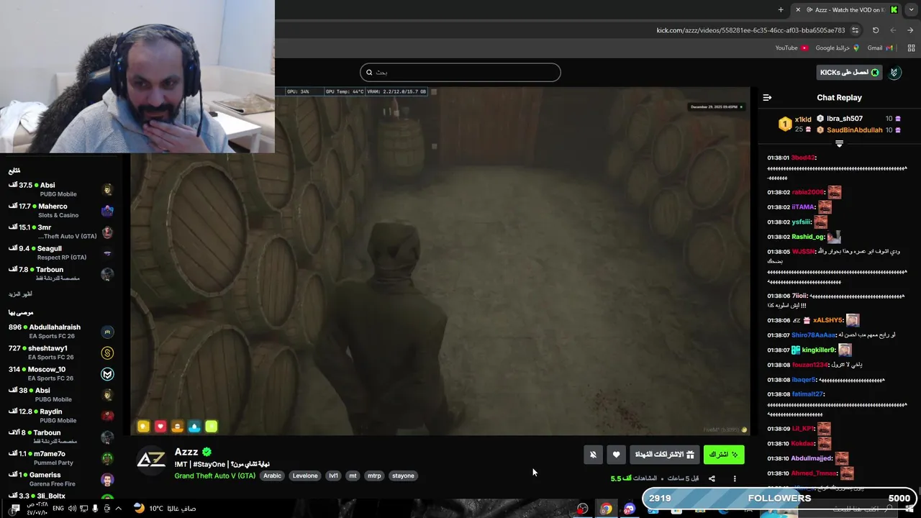Open OBS Studio from the taskbar

pos(582,509)
